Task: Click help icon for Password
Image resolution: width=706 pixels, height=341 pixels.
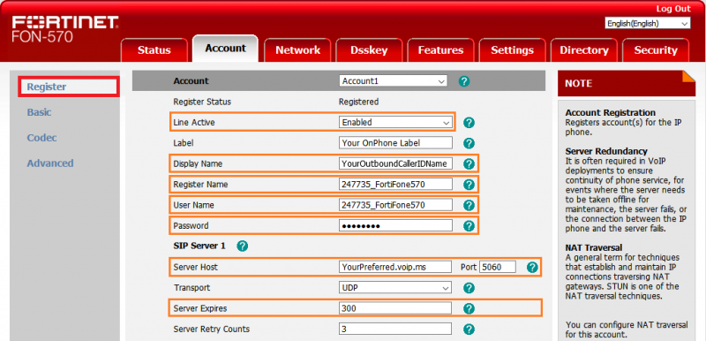Action: [469, 226]
